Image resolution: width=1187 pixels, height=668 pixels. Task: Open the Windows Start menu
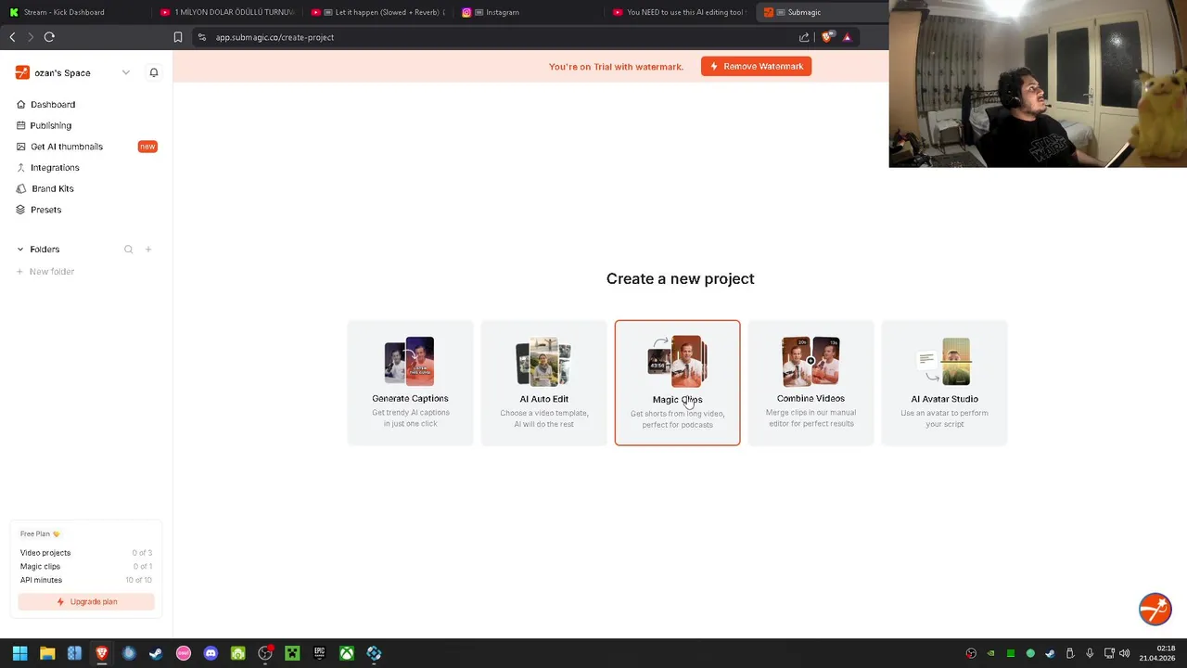pos(19,653)
